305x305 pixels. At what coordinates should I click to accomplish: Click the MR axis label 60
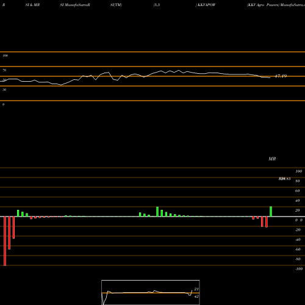point(298,191)
